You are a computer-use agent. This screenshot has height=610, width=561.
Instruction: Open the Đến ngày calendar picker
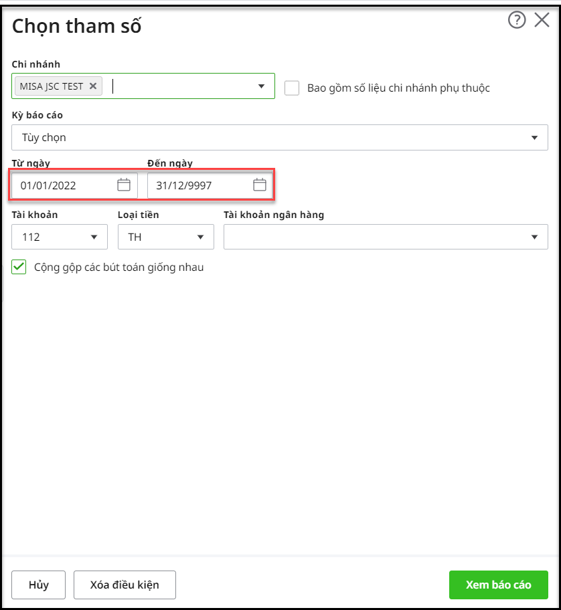click(260, 185)
